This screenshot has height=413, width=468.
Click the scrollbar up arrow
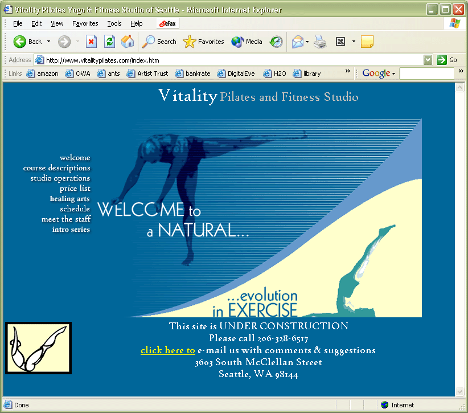pos(459,88)
